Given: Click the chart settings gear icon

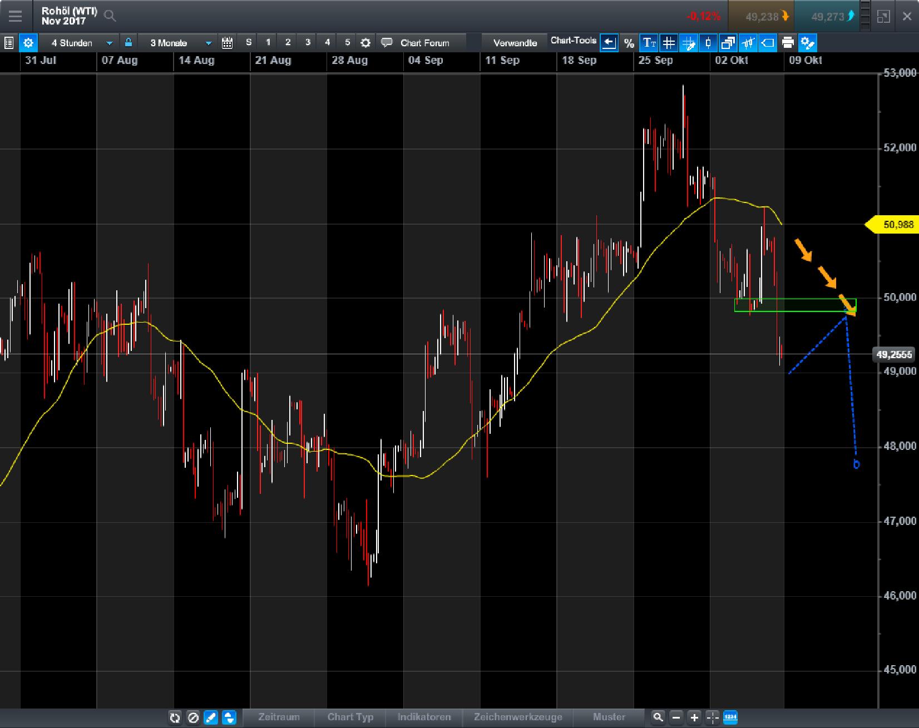Looking at the screenshot, I should [x=28, y=42].
